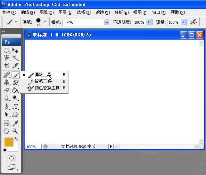Select the Custom Shape tool
The image size is (206, 175).
coord(15,114)
